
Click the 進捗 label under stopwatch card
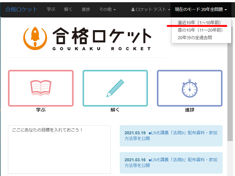(189, 110)
